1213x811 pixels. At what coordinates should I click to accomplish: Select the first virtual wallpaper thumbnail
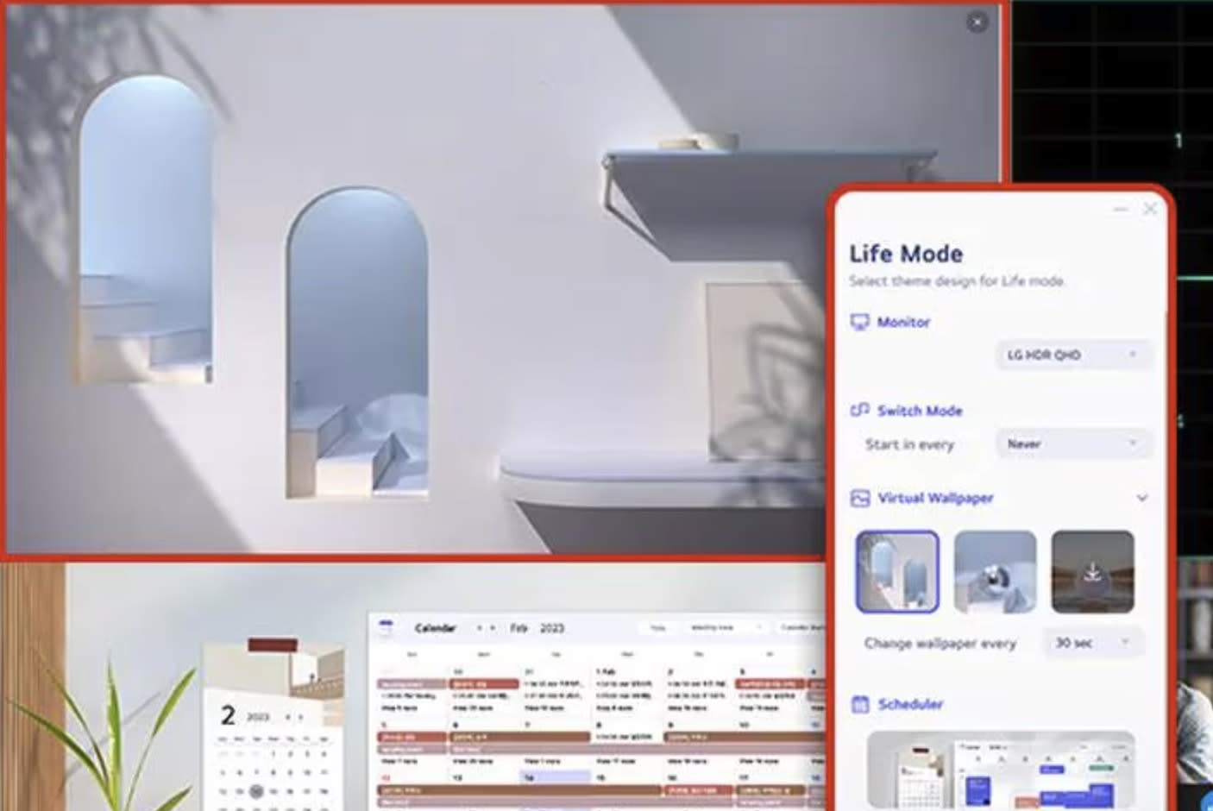coord(896,571)
